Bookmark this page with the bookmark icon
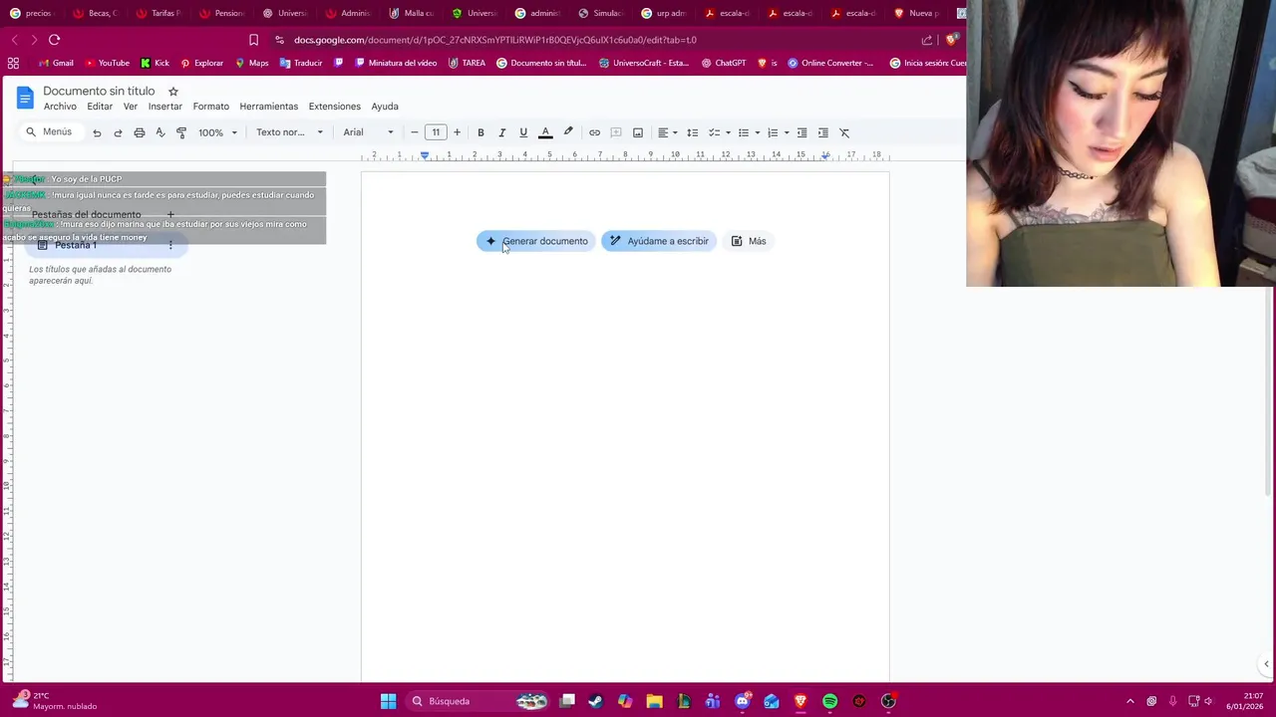1276x717 pixels. (253, 40)
